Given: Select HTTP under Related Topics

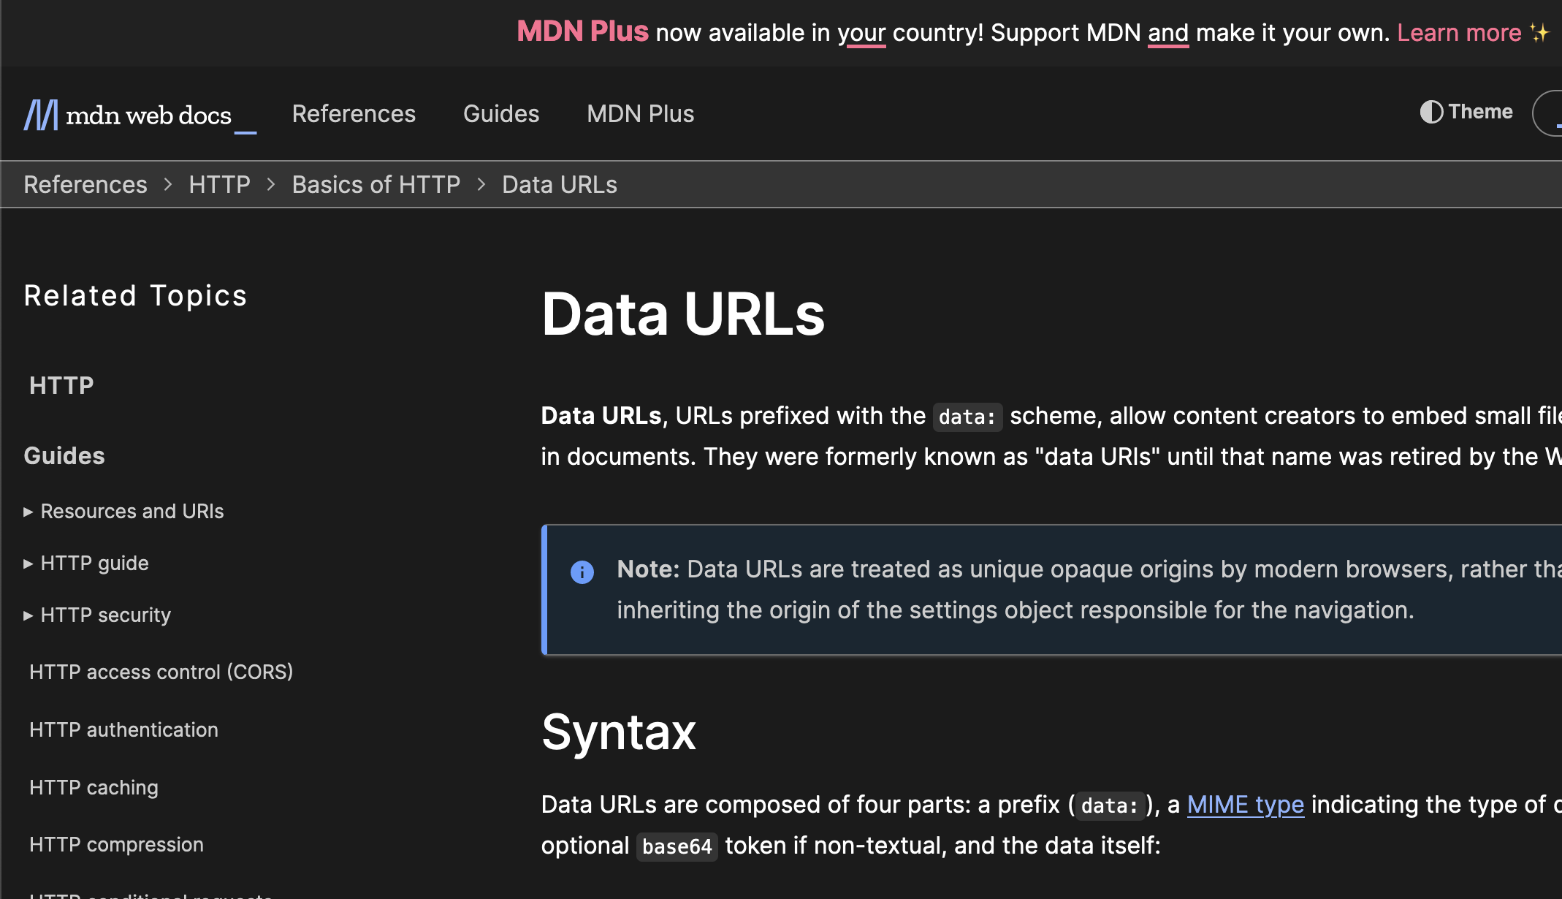Looking at the screenshot, I should 61,385.
